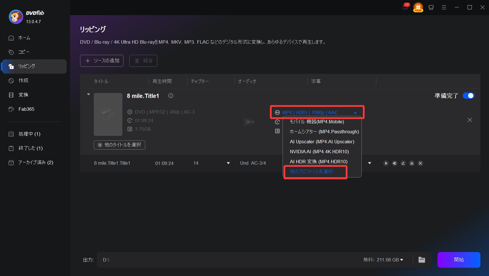Click the 字幕 column header

316,81
